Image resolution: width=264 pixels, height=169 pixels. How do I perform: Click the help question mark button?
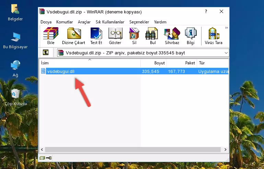206,11
